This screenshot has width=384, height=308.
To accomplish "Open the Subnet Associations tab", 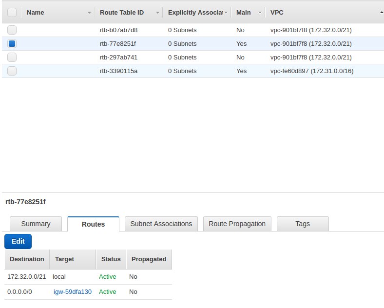I will pyautogui.click(x=161, y=224).
